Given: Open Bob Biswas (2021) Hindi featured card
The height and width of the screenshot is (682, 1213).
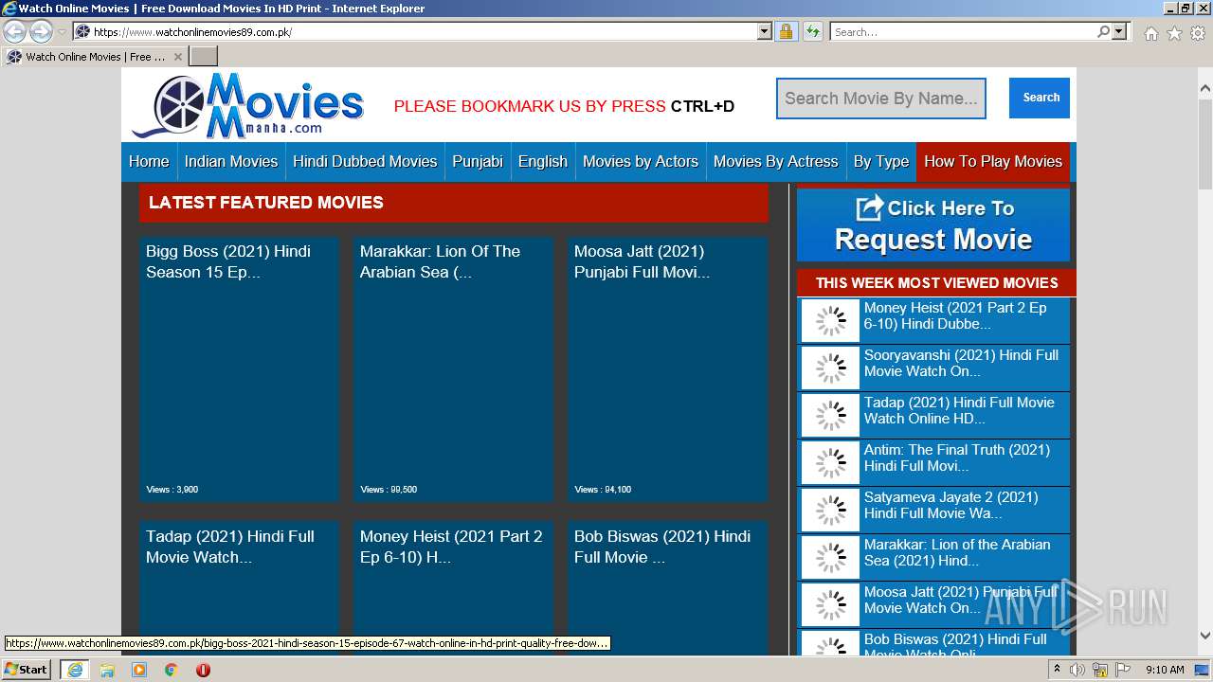Looking at the screenshot, I should [667, 587].
